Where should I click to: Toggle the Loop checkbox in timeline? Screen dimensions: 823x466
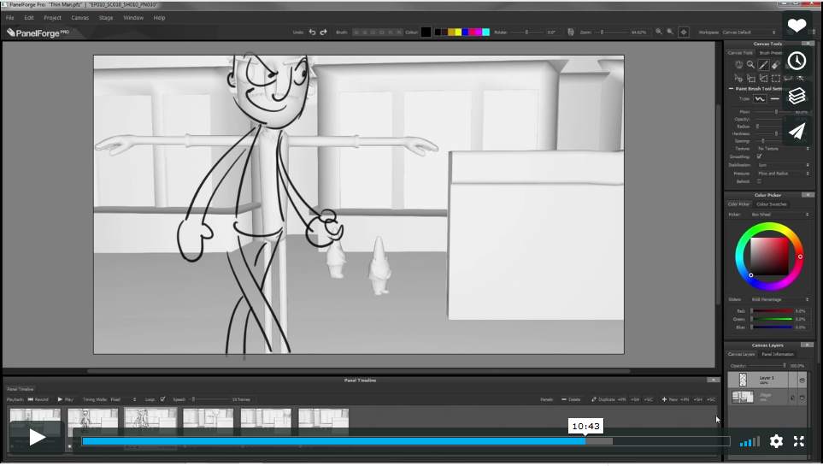[x=163, y=399]
